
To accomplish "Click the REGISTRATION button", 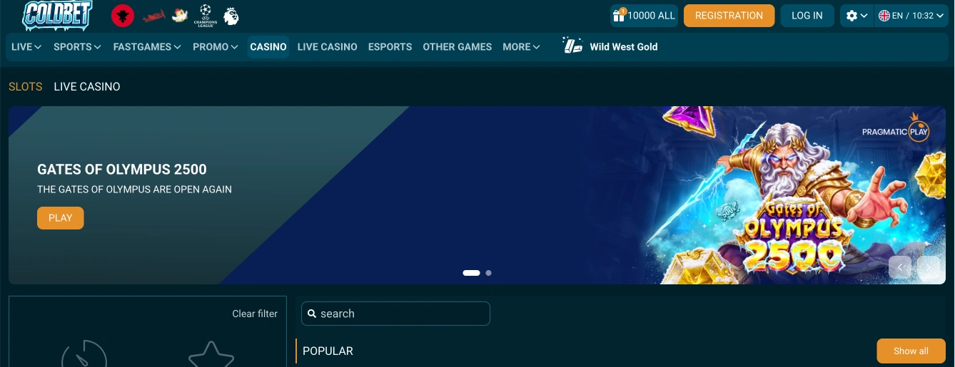I will (729, 16).
